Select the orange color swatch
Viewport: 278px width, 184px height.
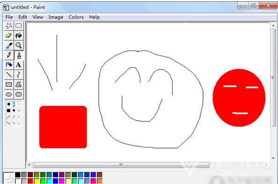pyautogui.click(x=100, y=181)
